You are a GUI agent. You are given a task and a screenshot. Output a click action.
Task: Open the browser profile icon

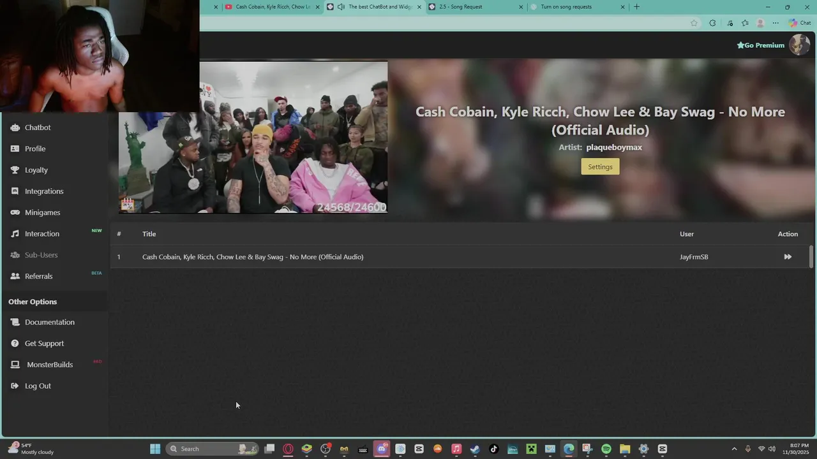click(x=760, y=23)
